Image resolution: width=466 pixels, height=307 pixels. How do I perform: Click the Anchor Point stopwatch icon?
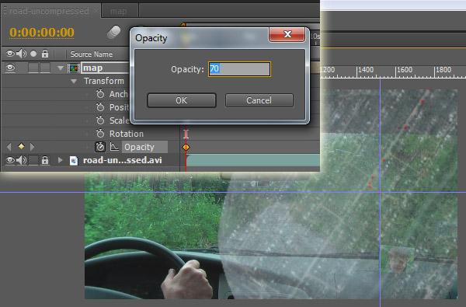coord(100,94)
